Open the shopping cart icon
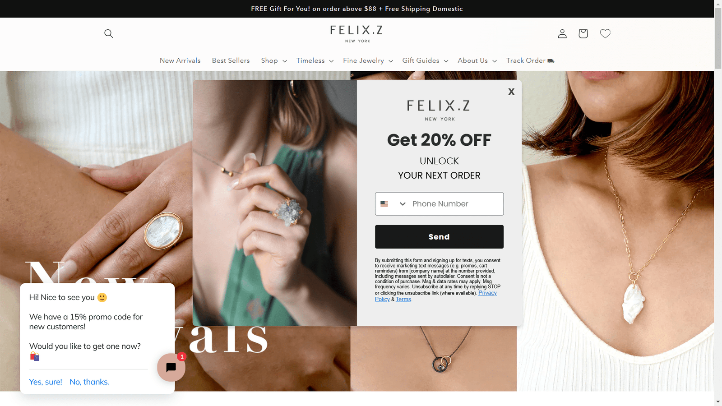The height and width of the screenshot is (406, 722). click(583, 33)
